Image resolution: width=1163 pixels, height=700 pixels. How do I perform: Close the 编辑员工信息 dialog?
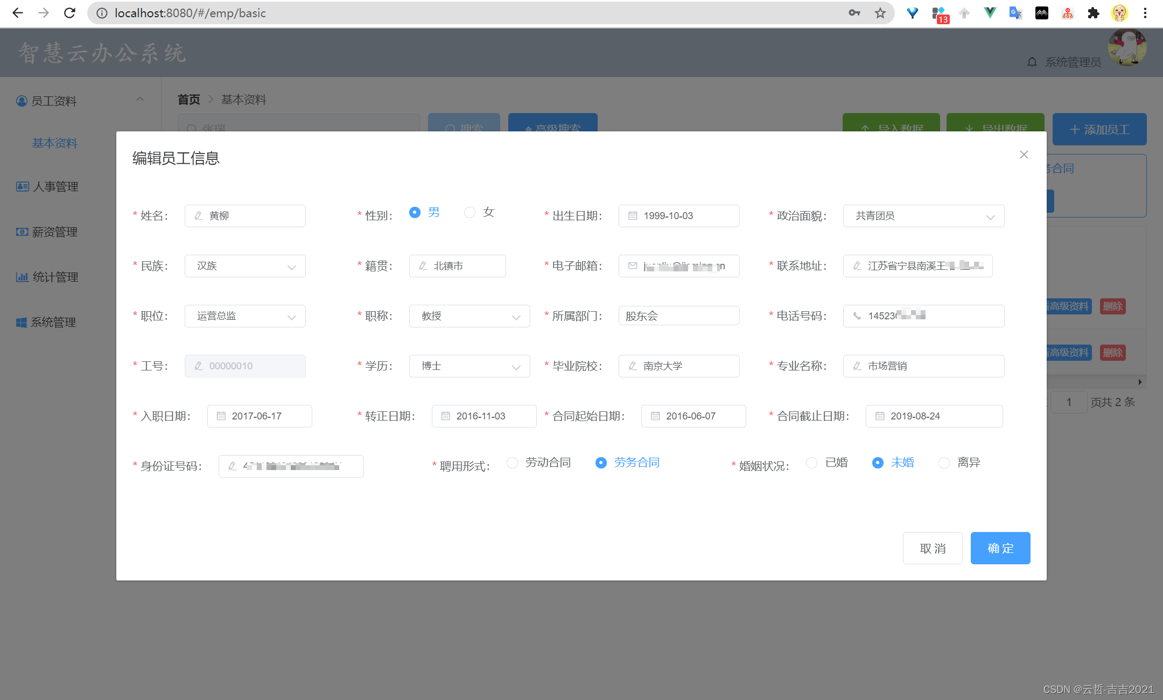(x=1024, y=155)
